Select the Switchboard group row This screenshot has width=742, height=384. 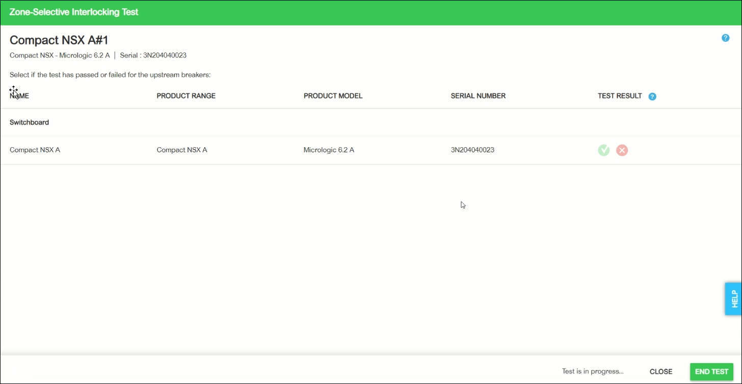point(371,122)
